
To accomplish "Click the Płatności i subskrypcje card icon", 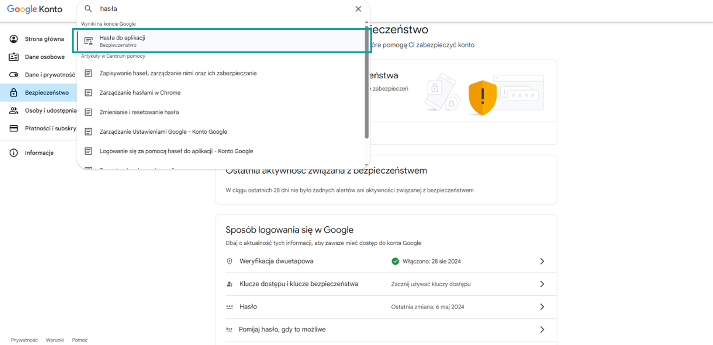I will coord(14,128).
